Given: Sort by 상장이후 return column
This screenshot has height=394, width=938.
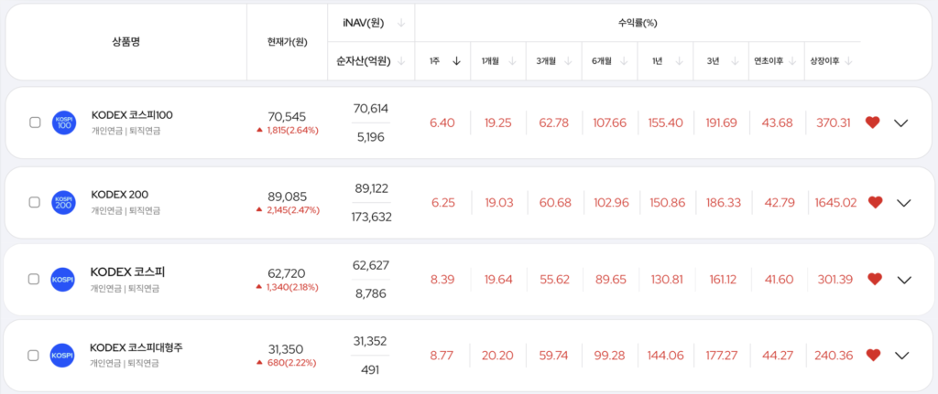Looking at the screenshot, I should 831,61.
